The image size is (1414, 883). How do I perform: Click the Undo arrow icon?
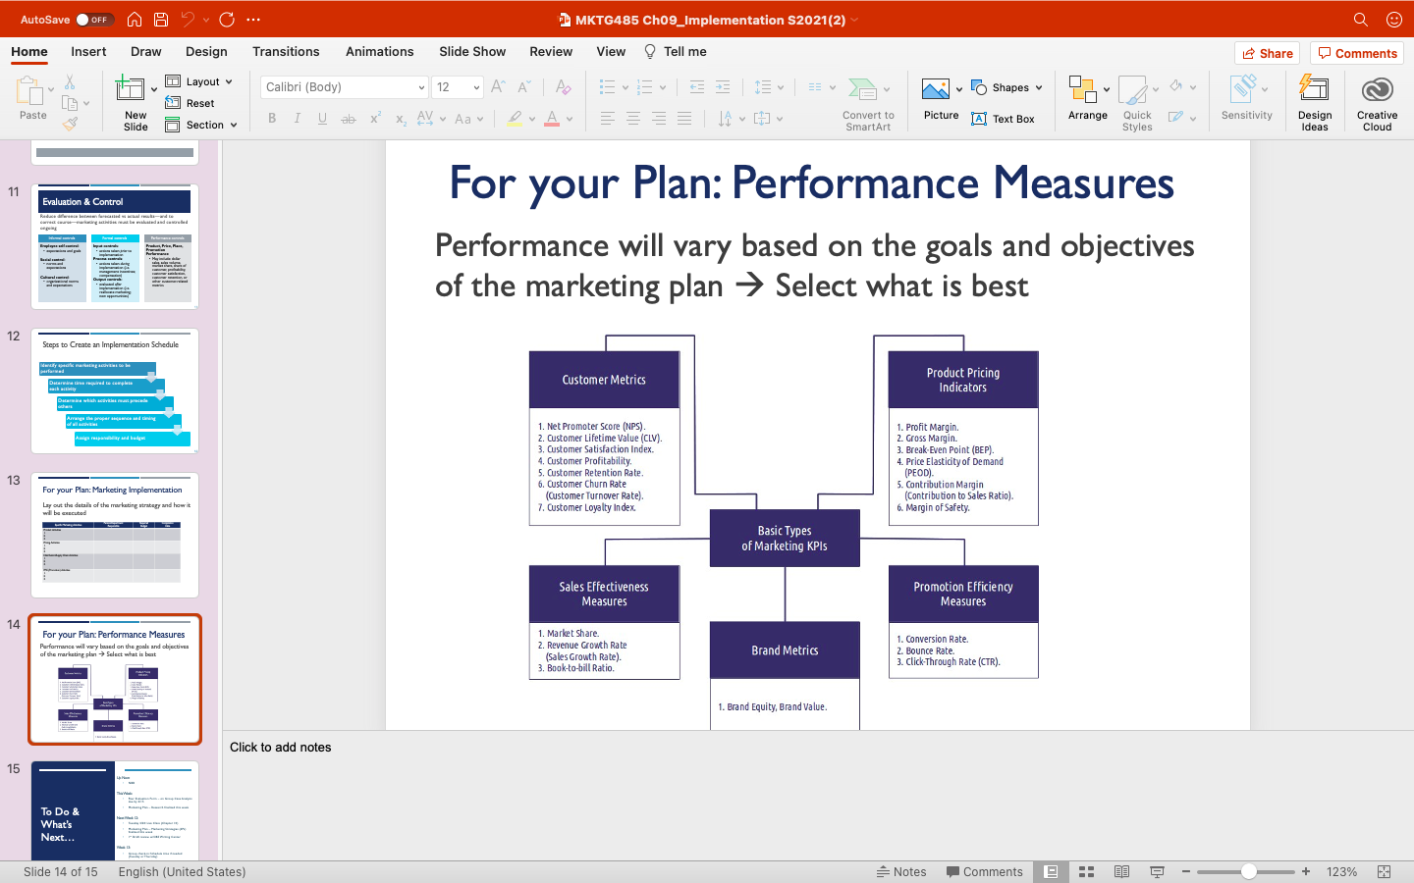click(x=188, y=20)
